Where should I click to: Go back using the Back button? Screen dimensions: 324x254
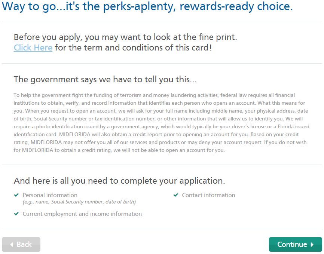click(21, 245)
